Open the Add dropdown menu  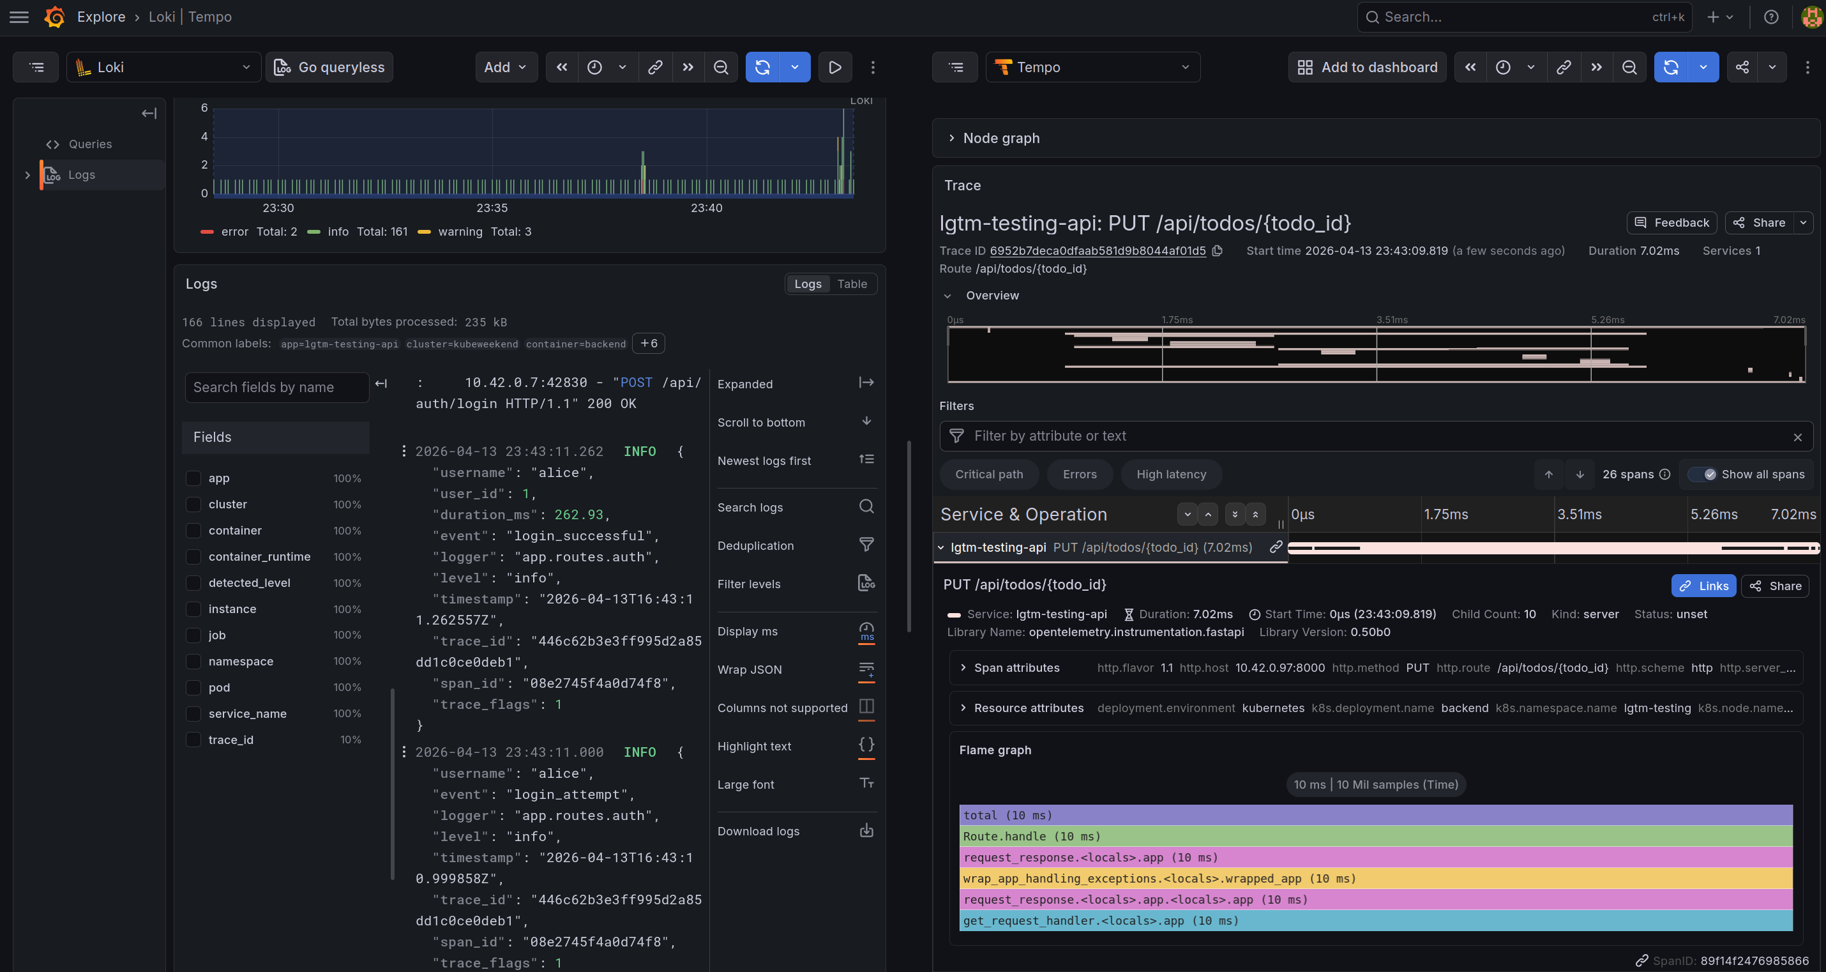506,67
